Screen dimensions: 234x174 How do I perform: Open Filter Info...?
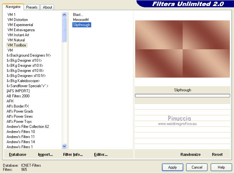[73, 155]
